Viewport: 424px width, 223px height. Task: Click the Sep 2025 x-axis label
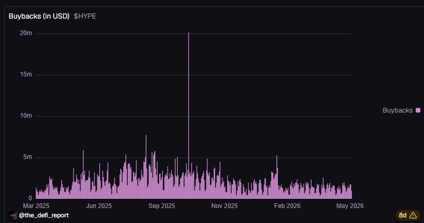(162, 206)
